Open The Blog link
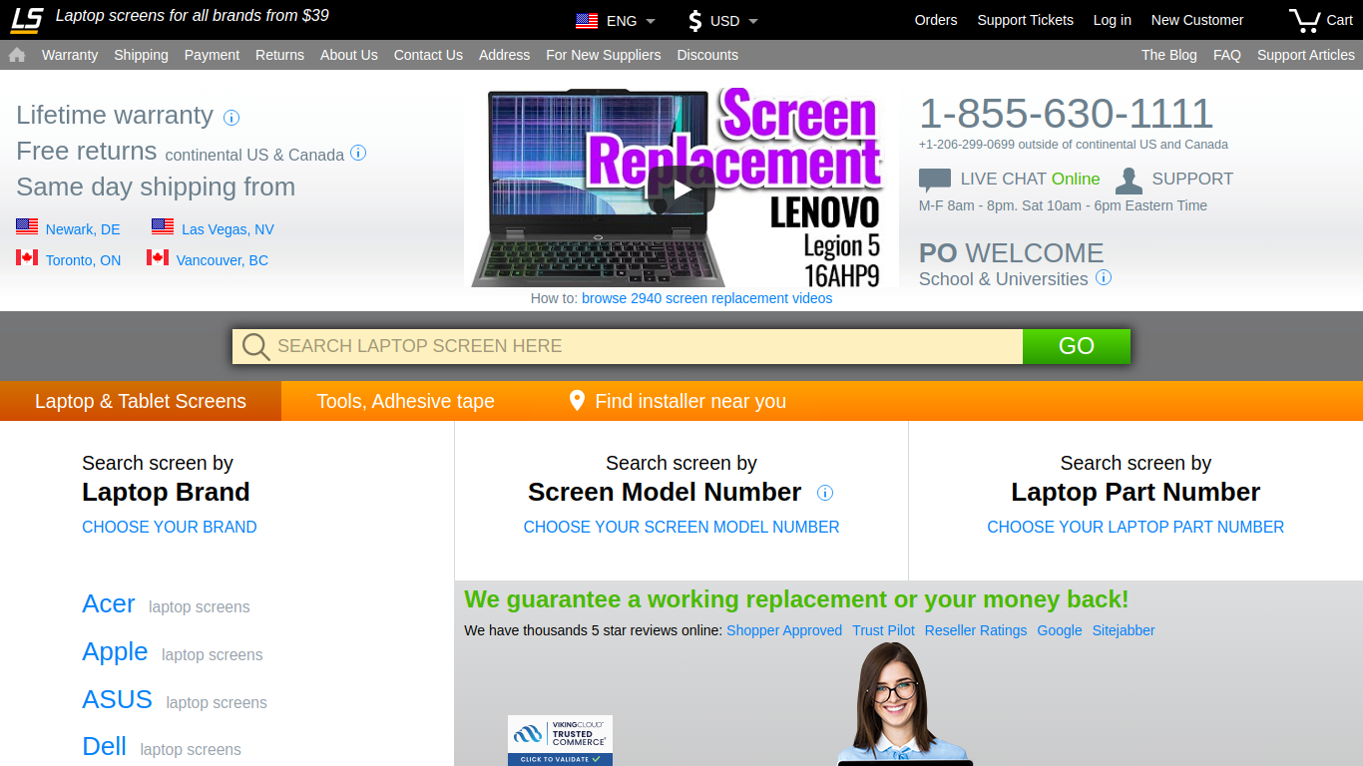The image size is (1363, 766). click(x=1169, y=55)
